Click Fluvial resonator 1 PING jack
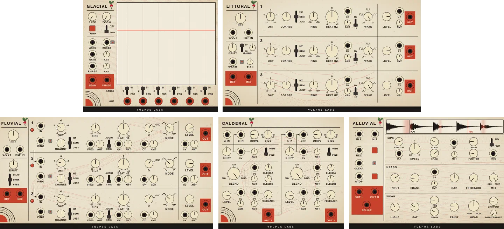This screenshot has width=504, height=229. coord(41,141)
